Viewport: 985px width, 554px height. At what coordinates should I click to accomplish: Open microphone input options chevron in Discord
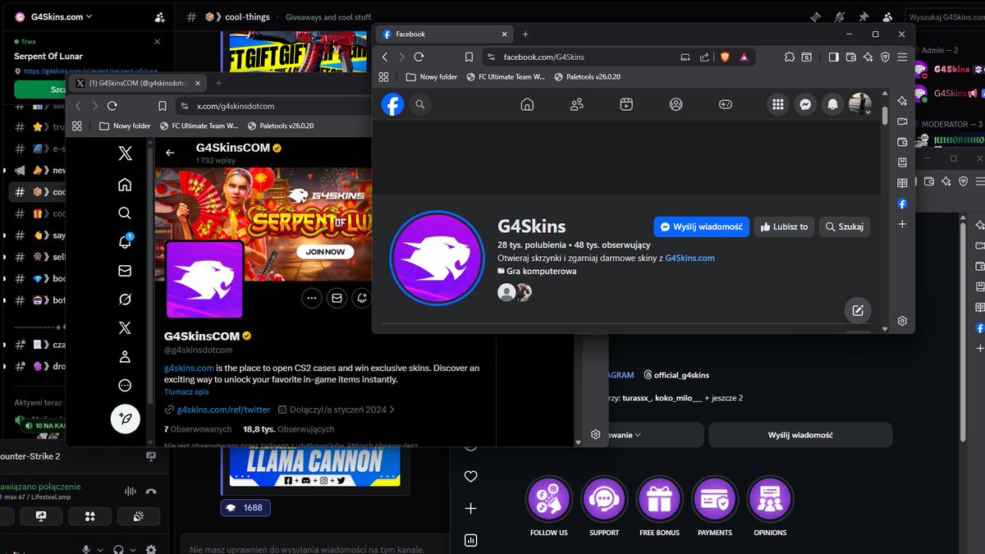click(x=100, y=549)
